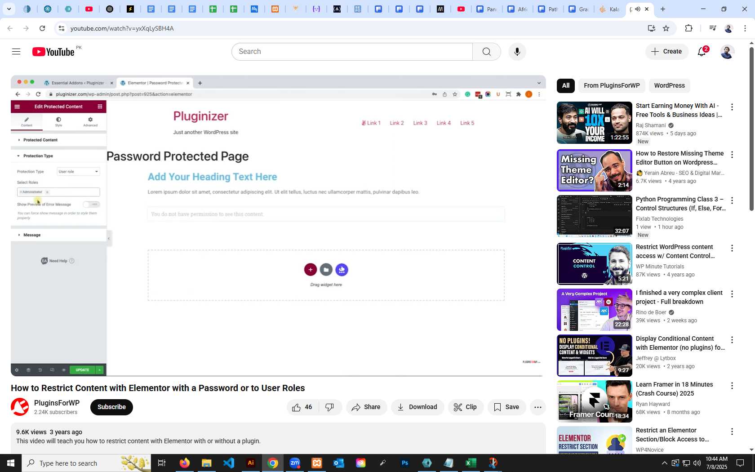The width and height of the screenshot is (755, 472).
Task: Show hidden system tray icons
Action: [664, 463]
